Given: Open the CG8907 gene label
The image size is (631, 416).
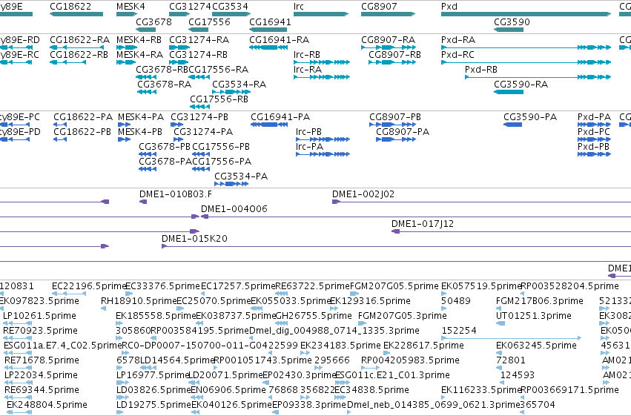Looking at the screenshot, I should pyautogui.click(x=379, y=7).
